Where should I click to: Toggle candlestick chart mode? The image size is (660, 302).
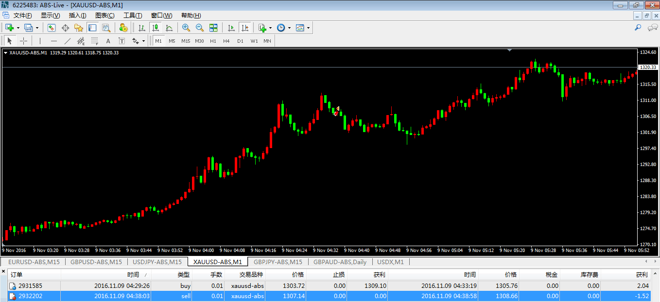[155, 28]
